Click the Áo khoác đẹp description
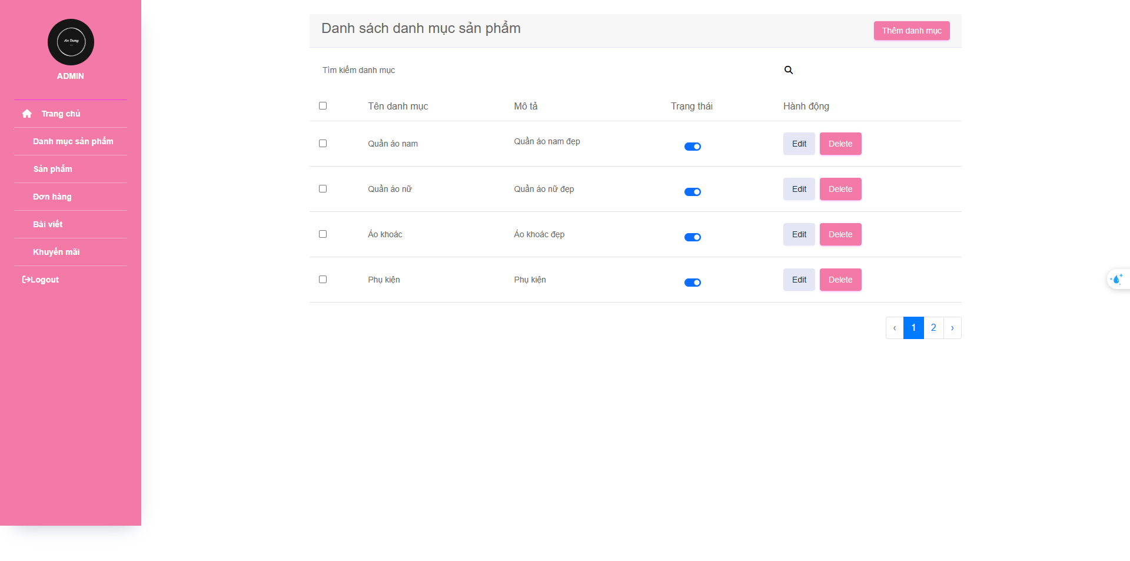 point(539,234)
